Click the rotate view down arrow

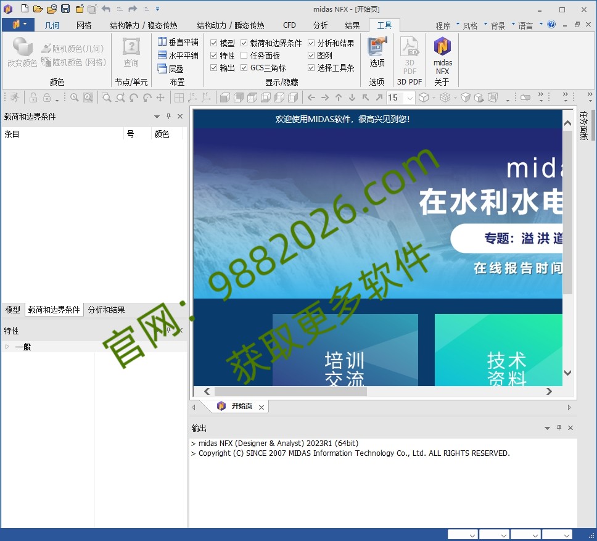coord(352,98)
